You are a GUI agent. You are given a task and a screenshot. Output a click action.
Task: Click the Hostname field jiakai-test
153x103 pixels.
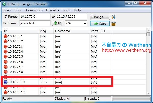[35, 23]
